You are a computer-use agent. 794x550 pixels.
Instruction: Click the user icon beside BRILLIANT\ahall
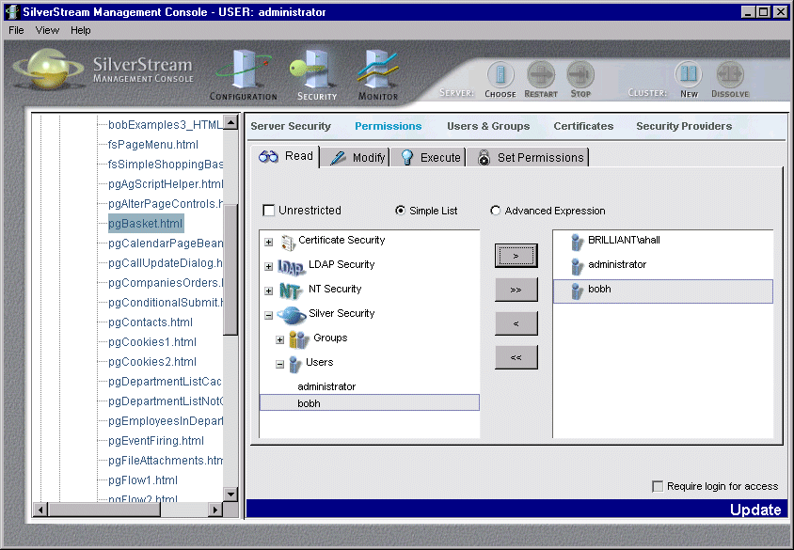577,243
